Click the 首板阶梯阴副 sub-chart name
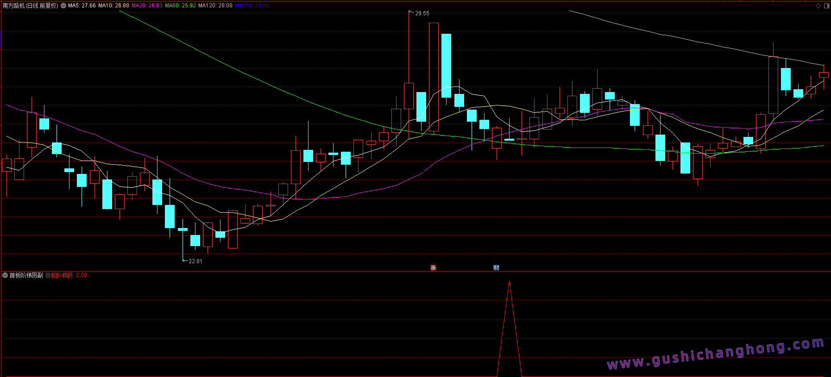Image resolution: width=831 pixels, height=377 pixels. [26, 275]
